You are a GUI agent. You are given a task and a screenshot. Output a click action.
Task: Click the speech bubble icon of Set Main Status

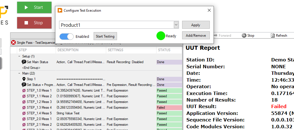pyautogui.click(x=24, y=62)
